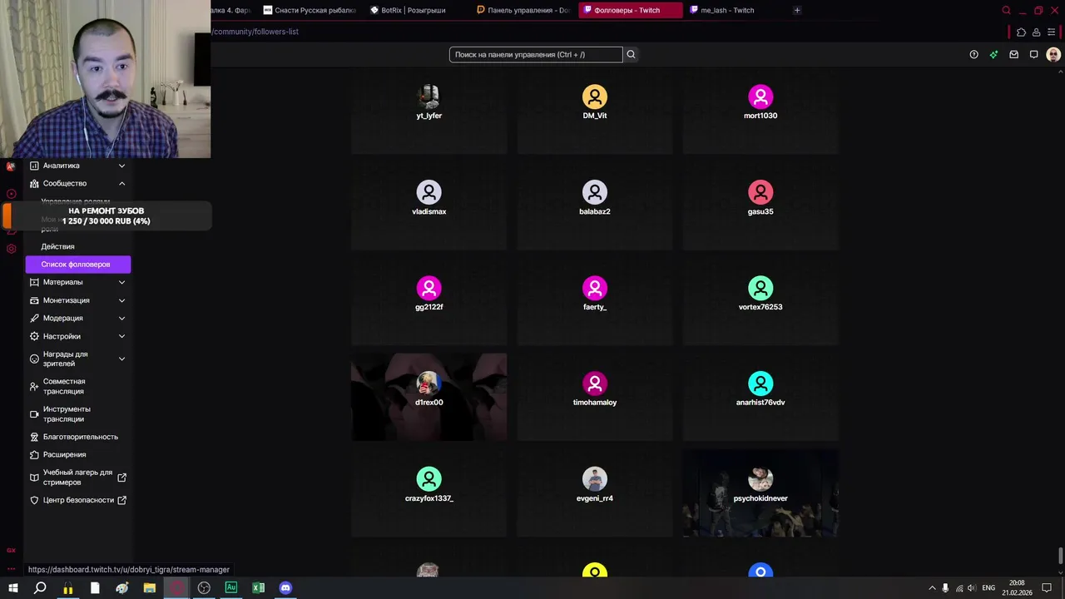1065x599 pixels.
Task: Click the Материалы film icon
Action: pos(34,282)
